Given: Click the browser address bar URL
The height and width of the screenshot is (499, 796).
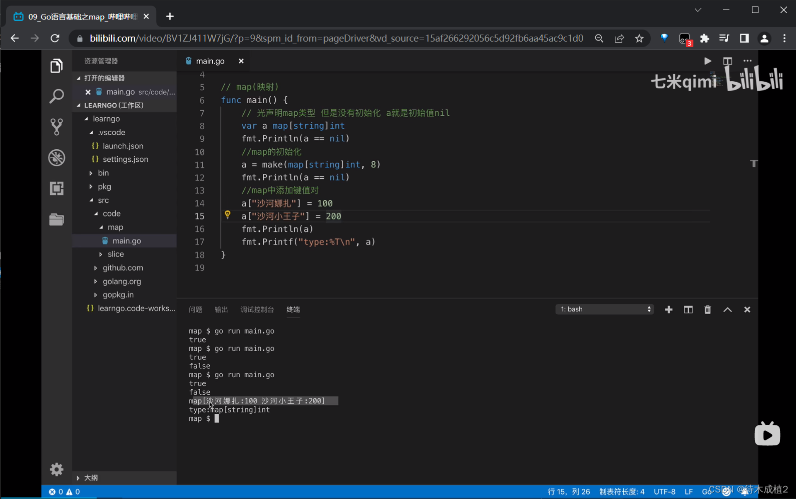Looking at the screenshot, I should click(336, 39).
